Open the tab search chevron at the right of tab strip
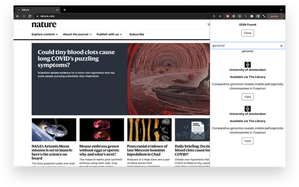 tap(281, 10)
